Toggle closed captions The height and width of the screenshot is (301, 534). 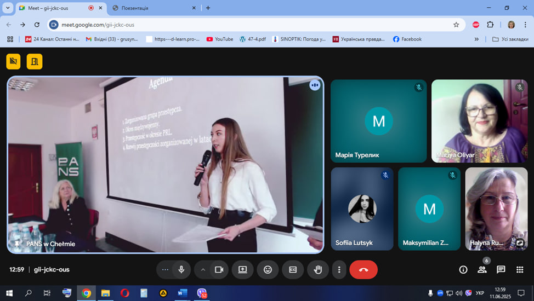click(x=293, y=270)
